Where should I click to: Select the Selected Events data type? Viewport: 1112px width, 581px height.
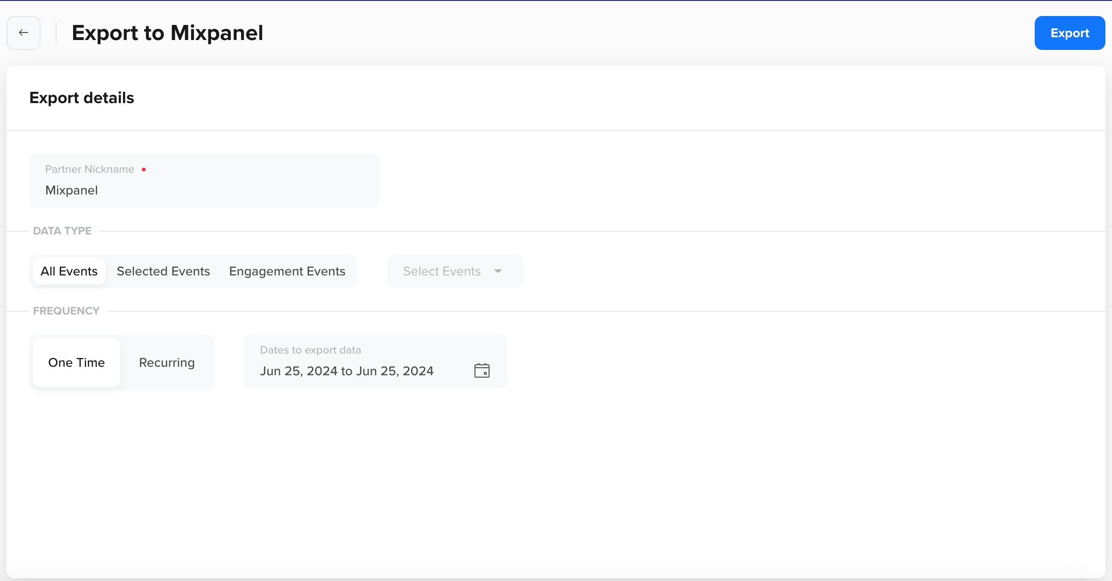(x=164, y=271)
